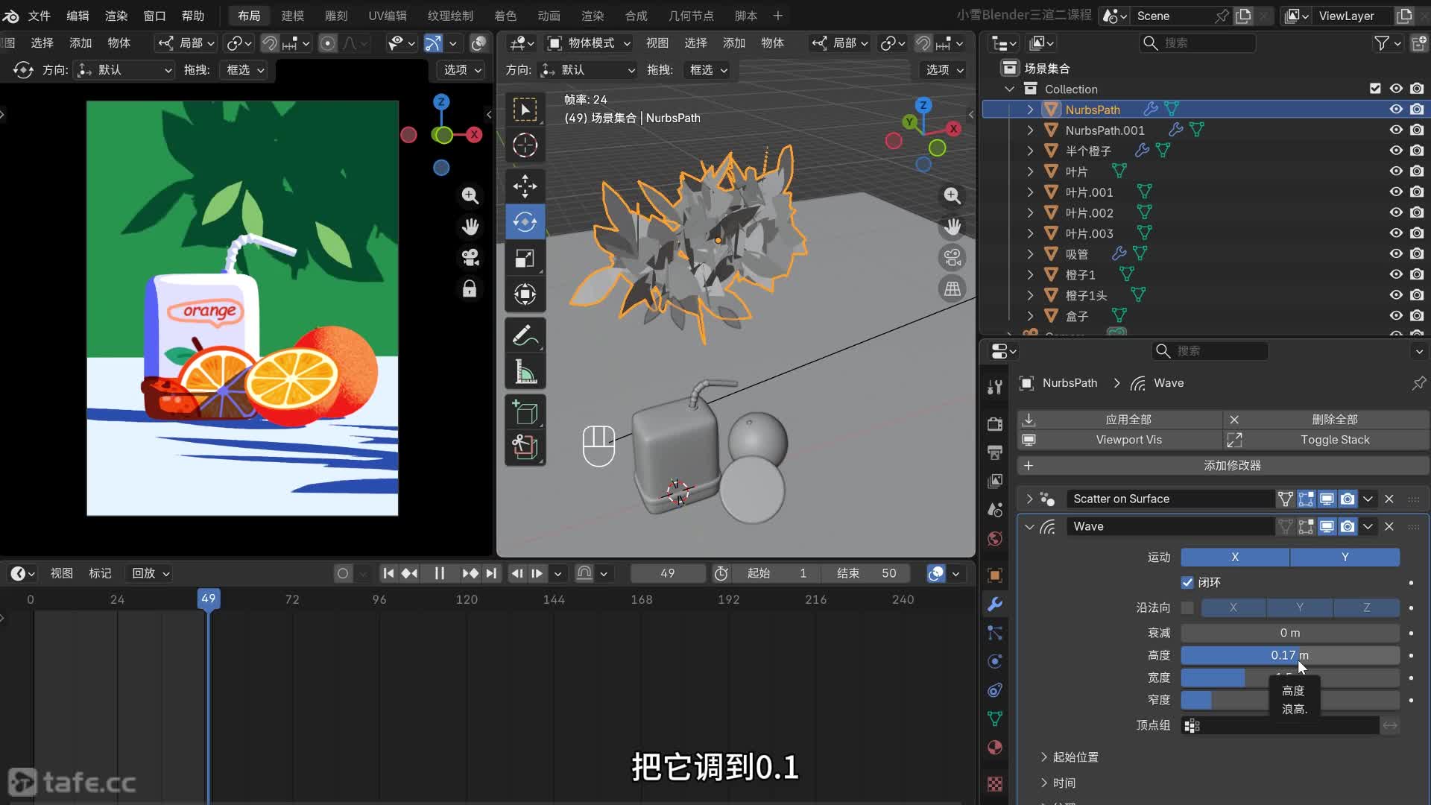This screenshot has width=1431, height=805.
Task: Switch to the 几何节点 workspace tab
Action: tap(691, 16)
